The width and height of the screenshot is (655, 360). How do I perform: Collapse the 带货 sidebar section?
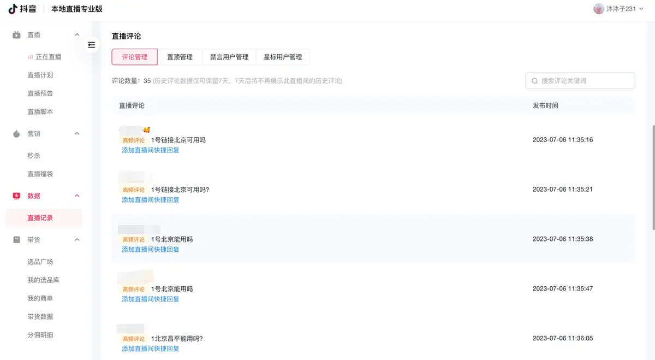point(77,240)
